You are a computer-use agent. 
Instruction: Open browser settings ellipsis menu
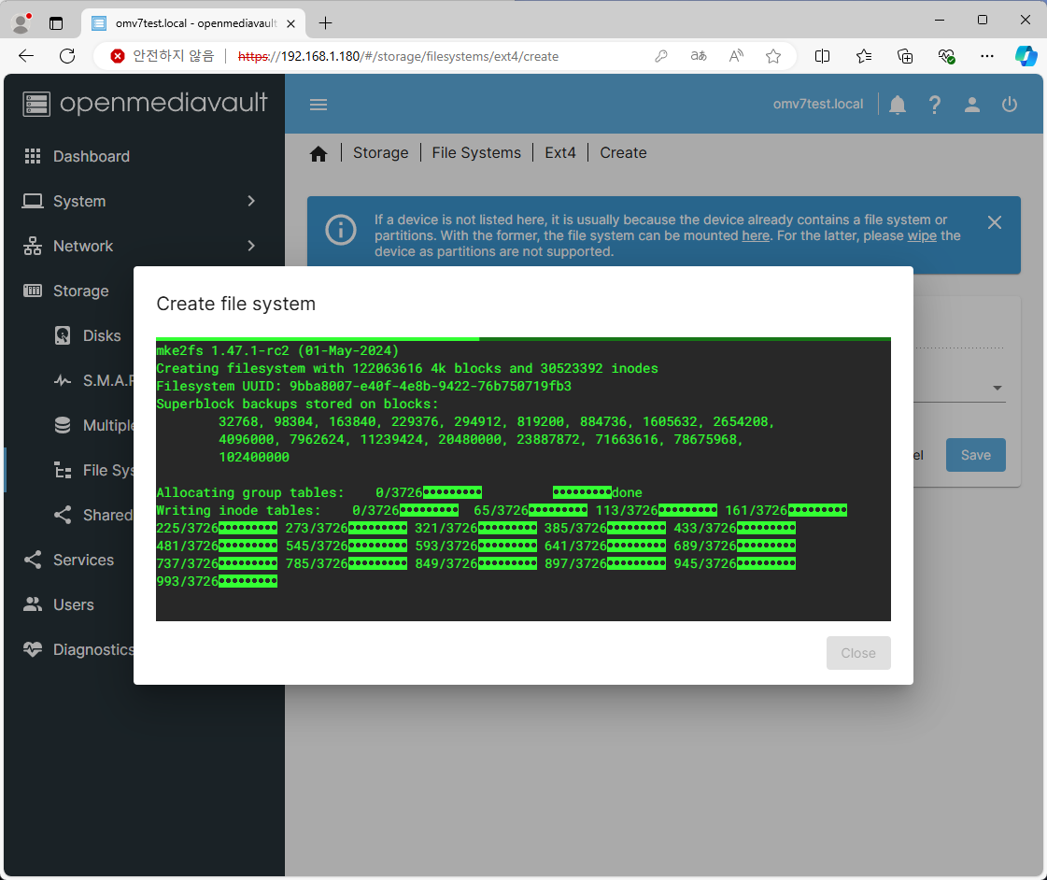click(987, 56)
